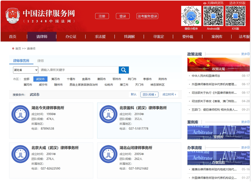The image size is (251, 182).
Task: Focus the 请输入律所关键字 search field
Action: [79, 70]
